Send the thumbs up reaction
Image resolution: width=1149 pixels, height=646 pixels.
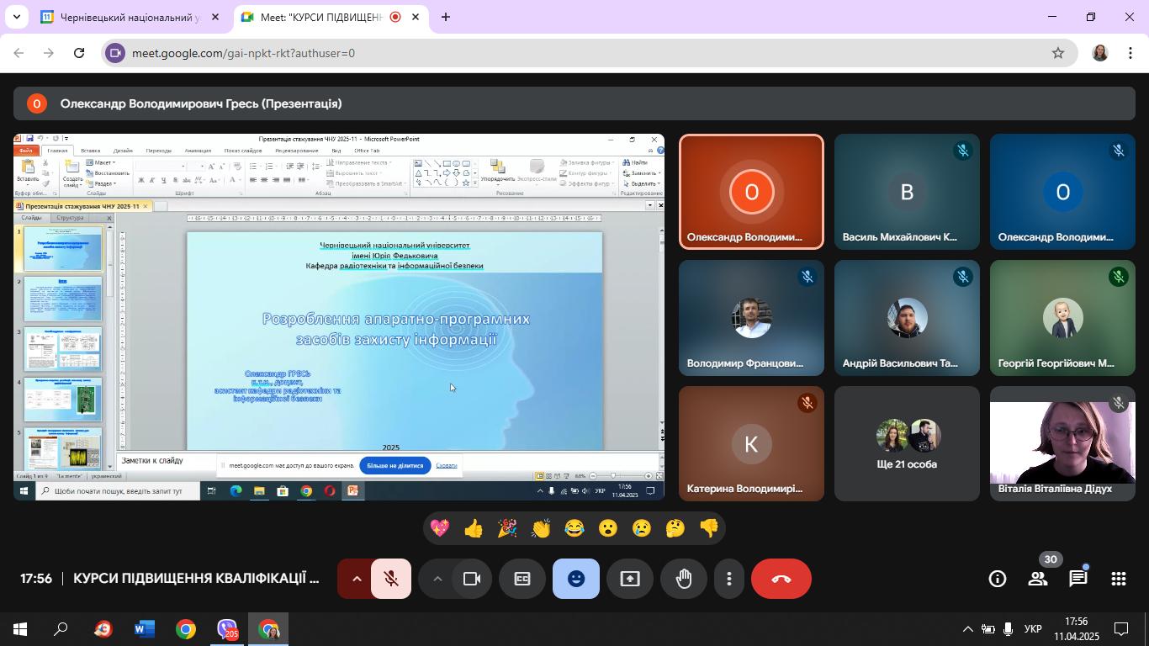[x=474, y=528]
